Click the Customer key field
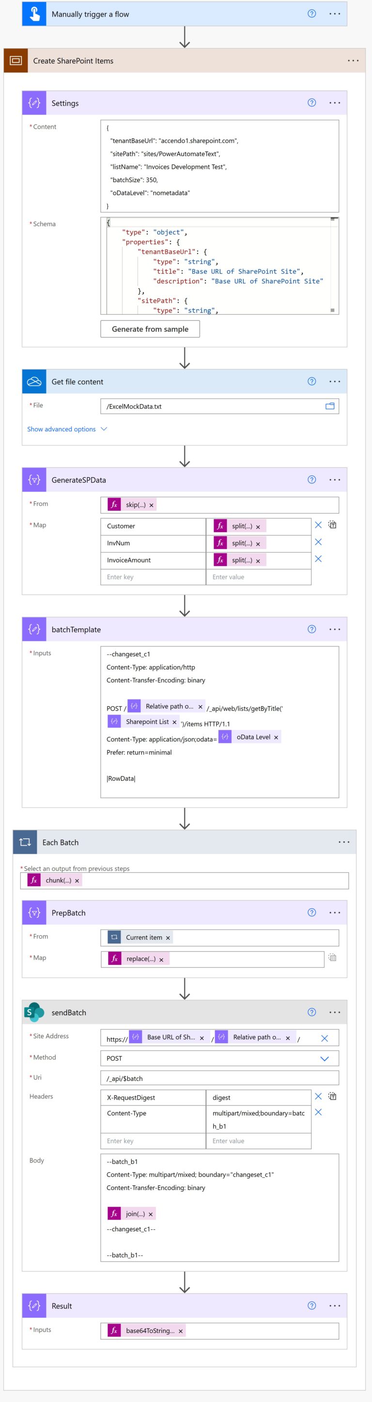 point(153,526)
